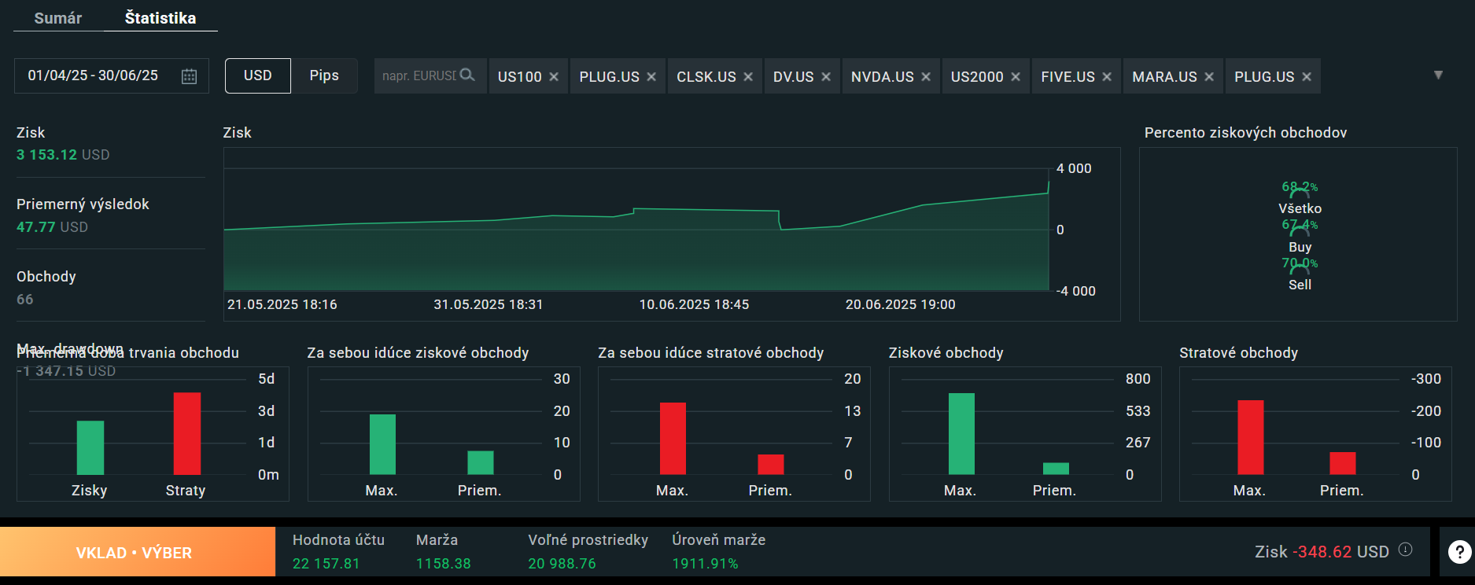1475x585 pixels.
Task: Click the search magnifier icon in symbol field
Action: coord(467,75)
